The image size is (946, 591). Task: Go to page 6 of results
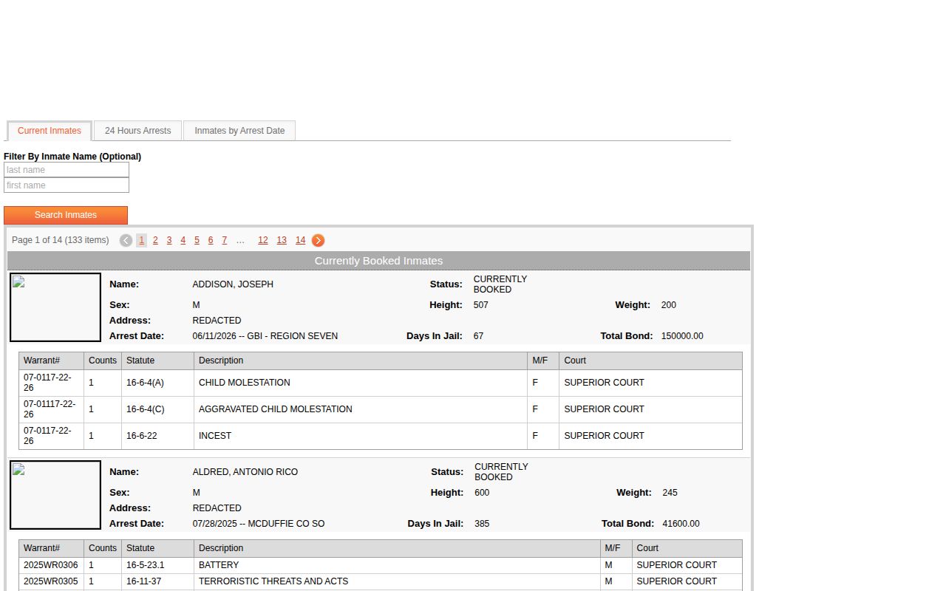pos(211,240)
